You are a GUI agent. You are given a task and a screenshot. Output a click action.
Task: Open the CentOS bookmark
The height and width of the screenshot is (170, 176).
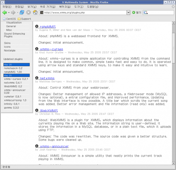(x=9, y=19)
